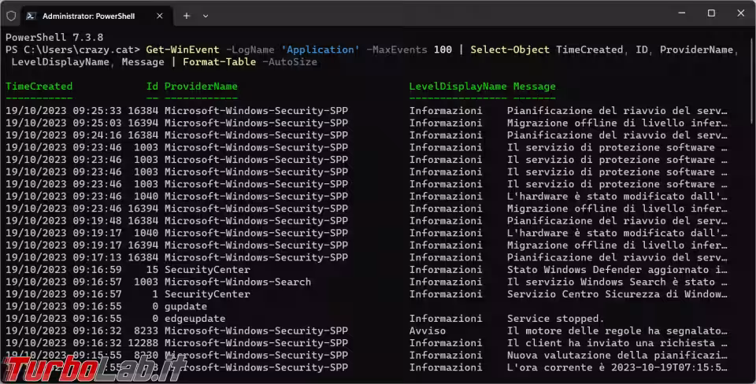Click the PowerShell icon in the tab
This screenshot has width=756, height=384.
pyautogui.click(x=29, y=15)
